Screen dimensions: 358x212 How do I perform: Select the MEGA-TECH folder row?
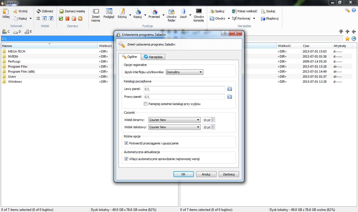tap(57, 51)
